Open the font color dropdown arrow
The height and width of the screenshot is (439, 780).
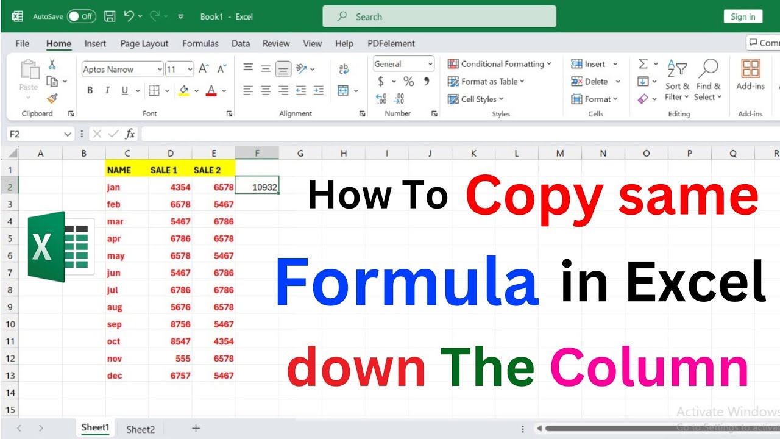click(224, 91)
